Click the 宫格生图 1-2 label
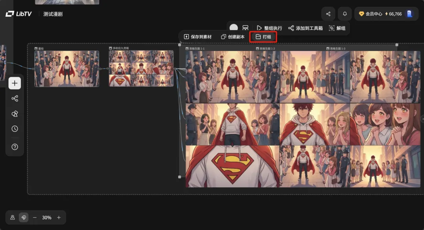The height and width of the screenshot is (230, 424). [x=265, y=49]
